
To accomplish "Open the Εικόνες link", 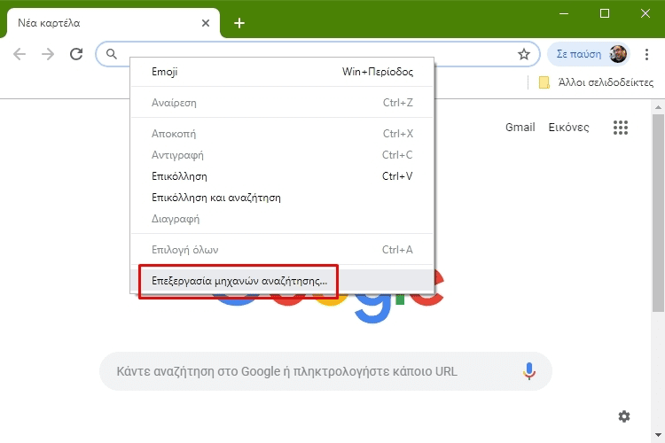I will point(568,128).
